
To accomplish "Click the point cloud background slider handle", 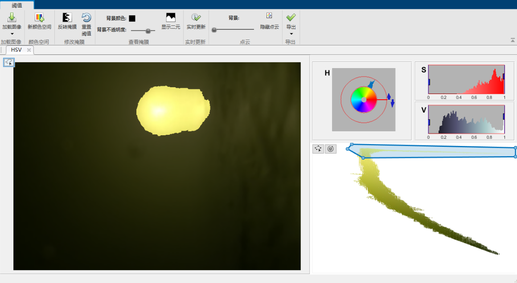I will coord(214,30).
